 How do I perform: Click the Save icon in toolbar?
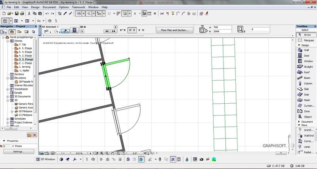coord(17,13)
